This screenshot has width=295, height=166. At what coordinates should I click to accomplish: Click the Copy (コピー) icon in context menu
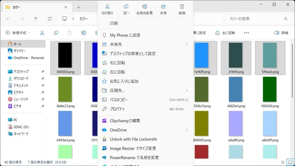coord(126,7)
